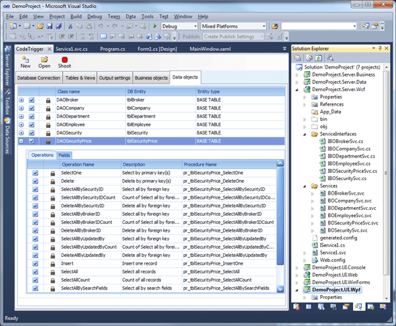Expand the DAODepartment row
396x326 pixels.
[x=22, y=116]
